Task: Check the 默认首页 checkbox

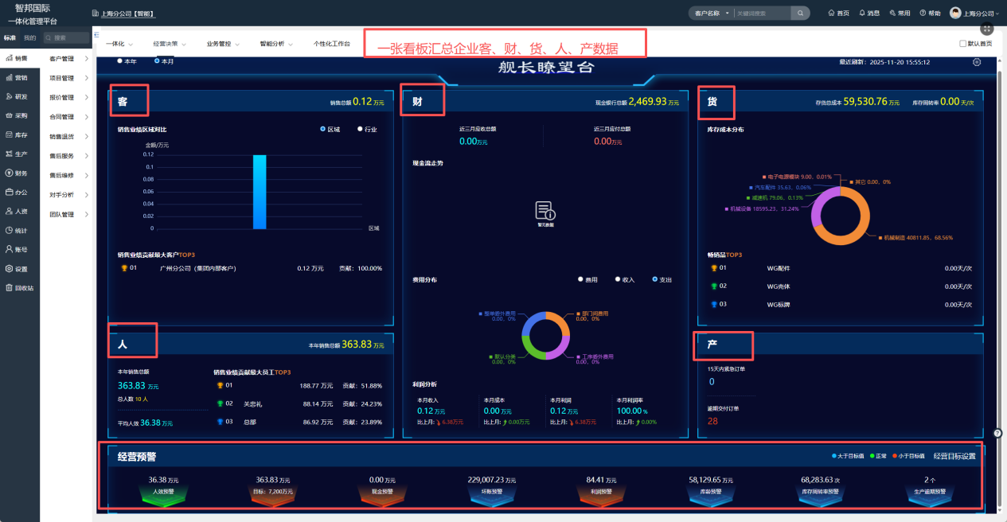Action: coord(963,44)
